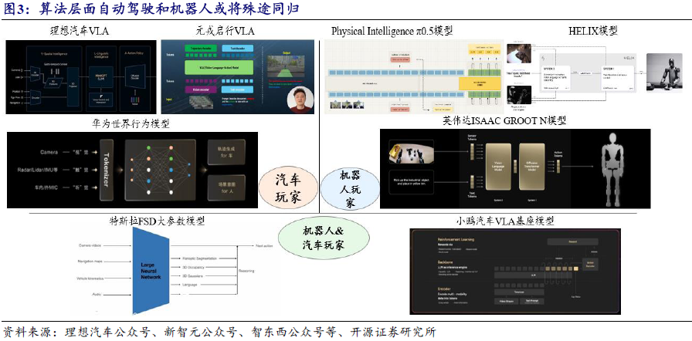This screenshot has width=692, height=341.
Task: Click the '机器人&汽车玩家' green oval
Action: pos(324,238)
